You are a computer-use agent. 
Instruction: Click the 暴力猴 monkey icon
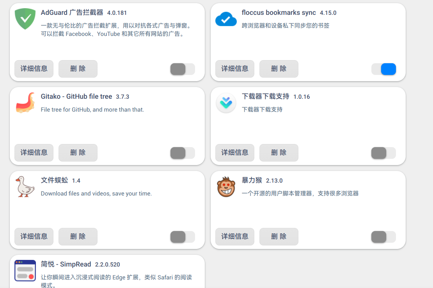(x=226, y=187)
